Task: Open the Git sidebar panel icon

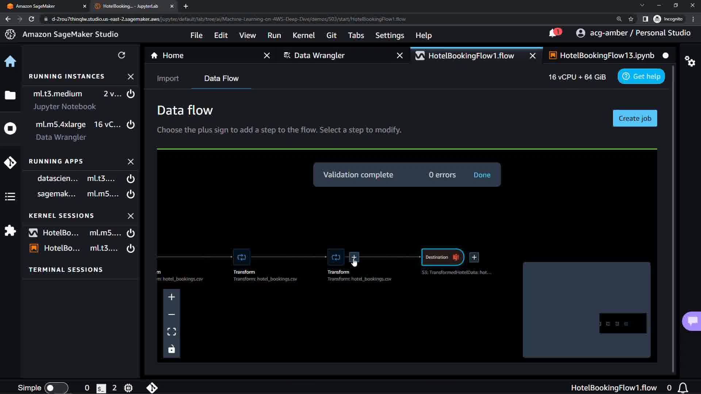Action: click(x=10, y=162)
